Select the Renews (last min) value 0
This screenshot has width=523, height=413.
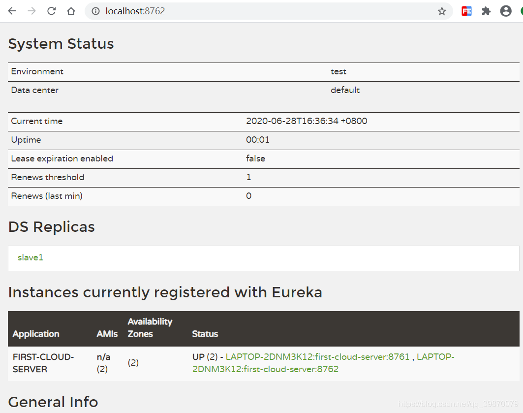(249, 196)
